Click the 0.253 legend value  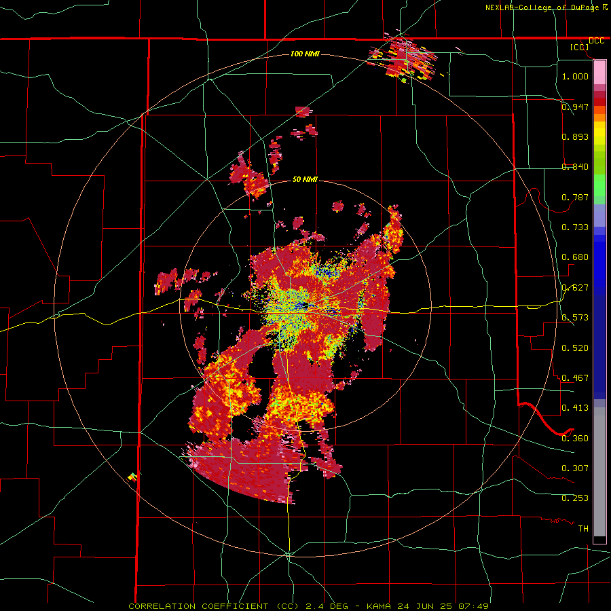(x=575, y=498)
